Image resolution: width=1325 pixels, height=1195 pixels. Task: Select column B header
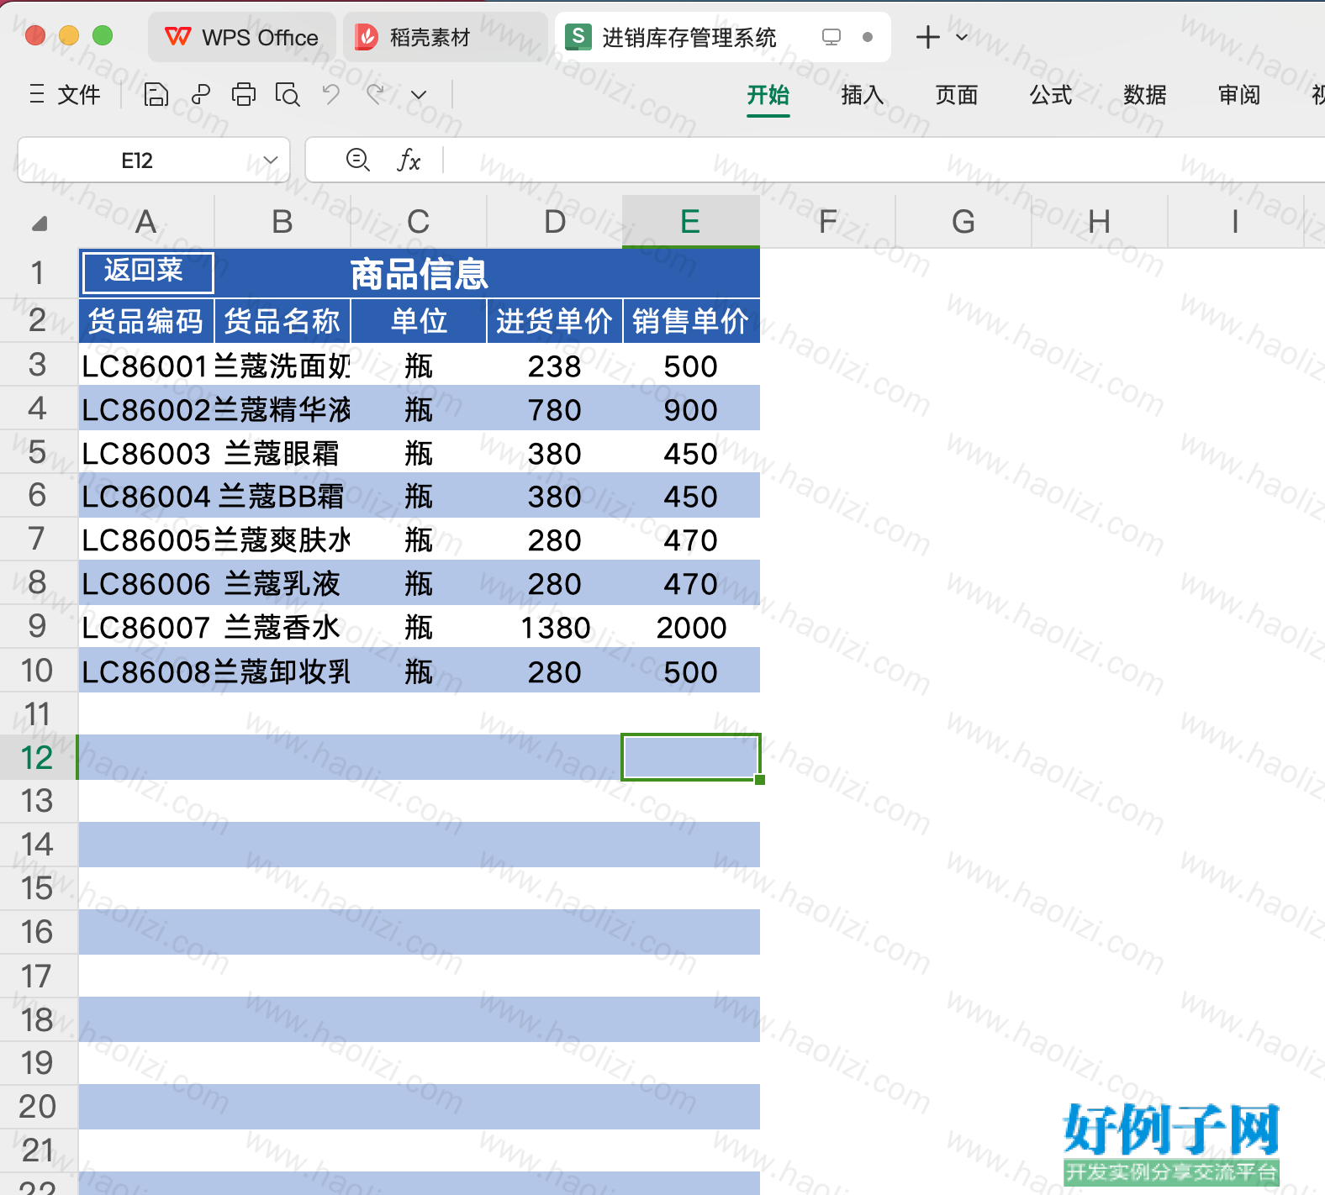[x=282, y=222]
